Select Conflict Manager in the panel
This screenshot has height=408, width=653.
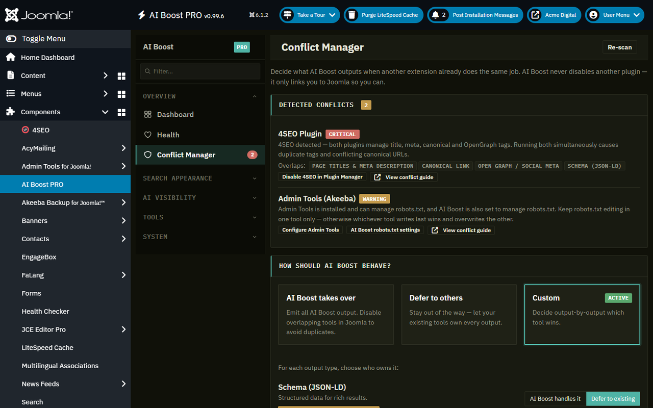200,155
